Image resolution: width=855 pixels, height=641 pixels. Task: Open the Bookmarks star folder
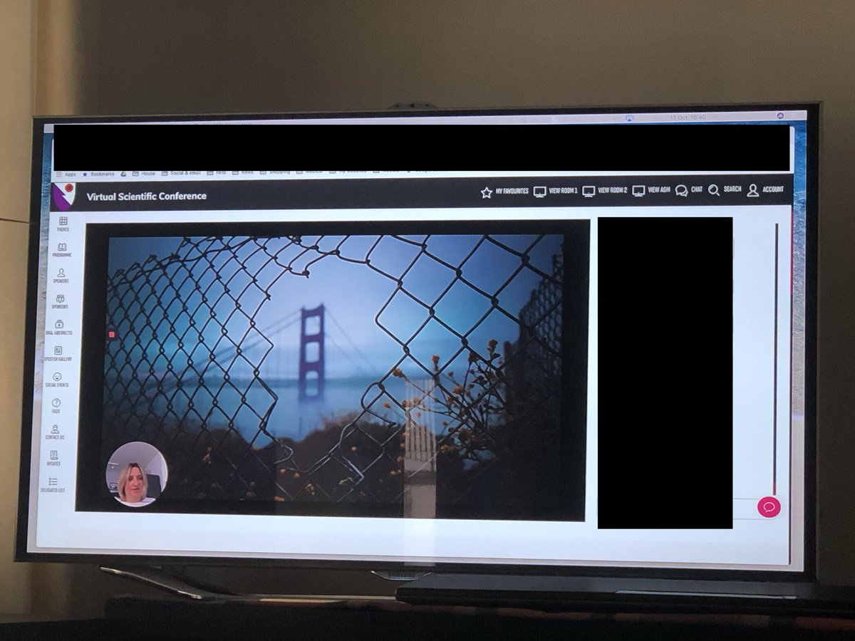coord(99,174)
